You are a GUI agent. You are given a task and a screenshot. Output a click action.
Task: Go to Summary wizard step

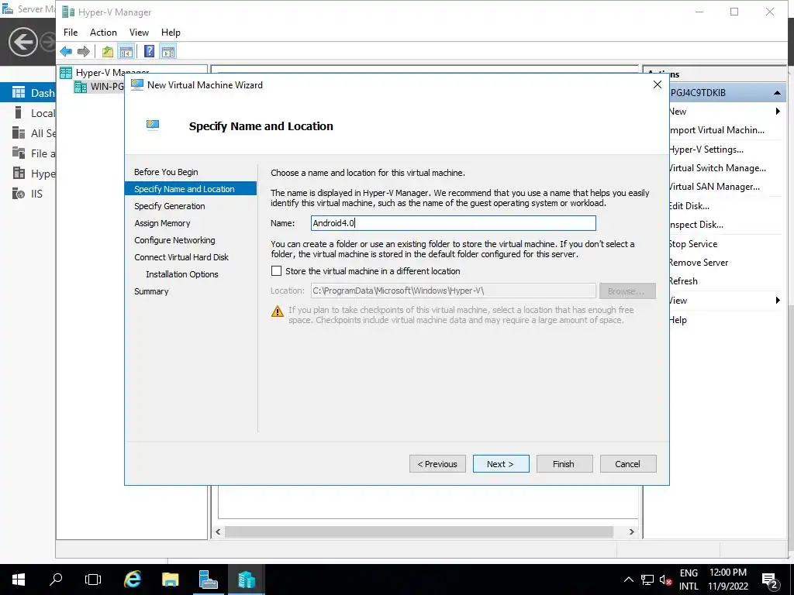tap(151, 291)
